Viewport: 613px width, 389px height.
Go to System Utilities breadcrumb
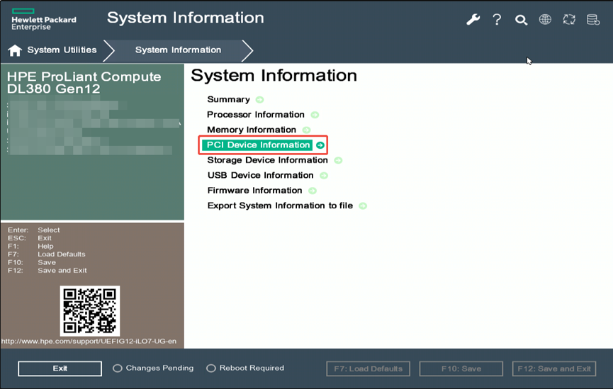tap(62, 50)
